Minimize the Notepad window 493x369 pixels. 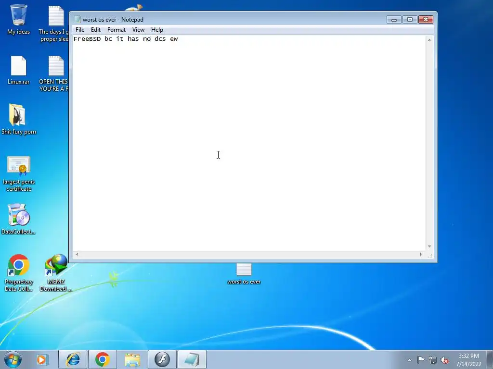(x=394, y=20)
